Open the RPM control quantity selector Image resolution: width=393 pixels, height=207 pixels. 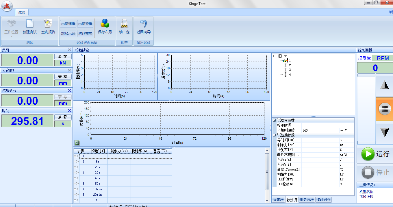point(383,58)
